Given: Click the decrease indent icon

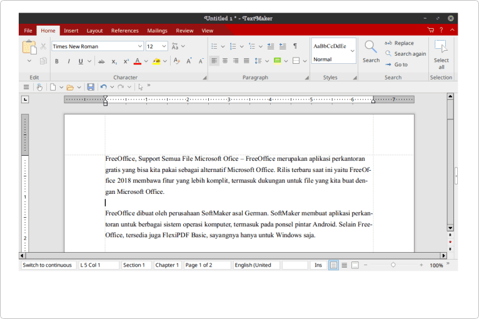Looking at the screenshot, I should coord(283,46).
